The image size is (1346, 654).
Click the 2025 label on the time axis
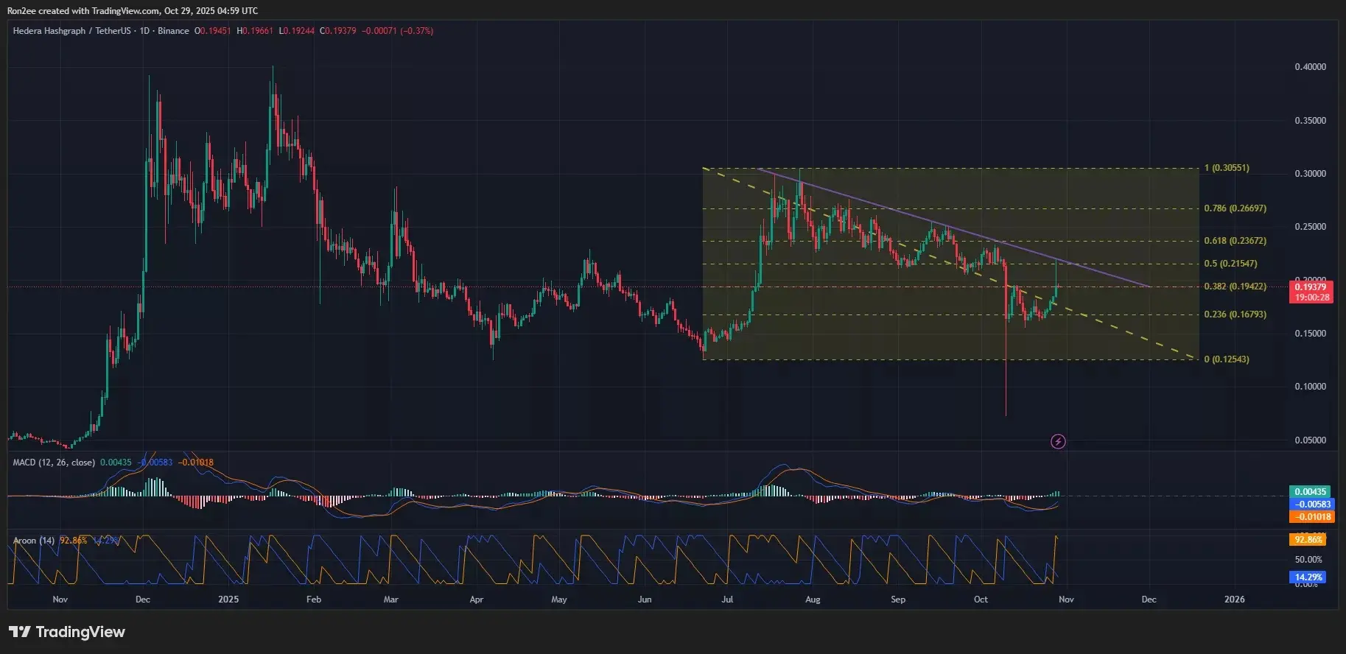228,599
